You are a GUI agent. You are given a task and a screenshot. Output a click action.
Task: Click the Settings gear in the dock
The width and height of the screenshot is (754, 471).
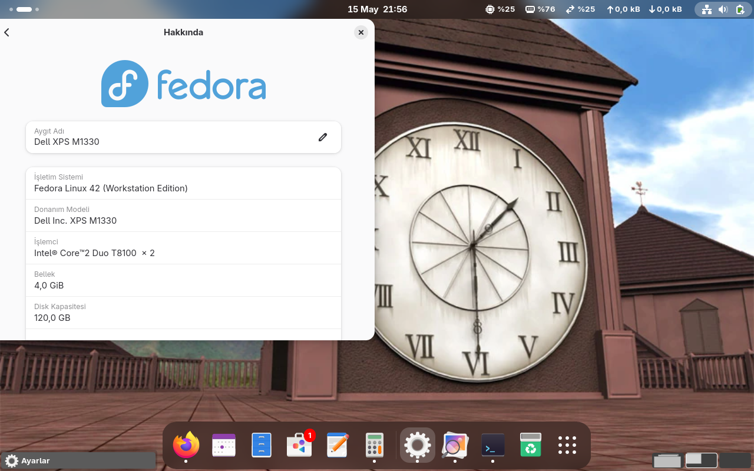tap(417, 445)
